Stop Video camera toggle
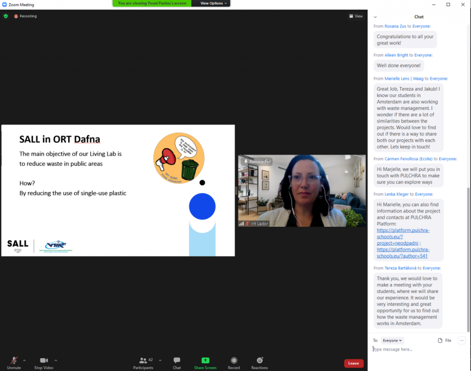The width and height of the screenshot is (471, 371). pos(44,363)
